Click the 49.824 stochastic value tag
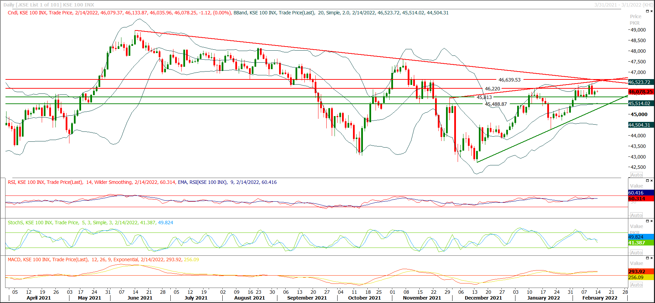Image resolution: width=655 pixels, height=303 pixels. tap(641, 237)
